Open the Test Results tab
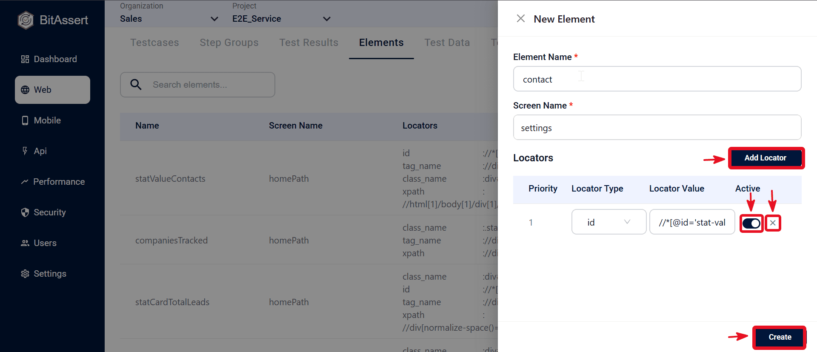Viewport: 817px width, 352px height. pos(309,43)
